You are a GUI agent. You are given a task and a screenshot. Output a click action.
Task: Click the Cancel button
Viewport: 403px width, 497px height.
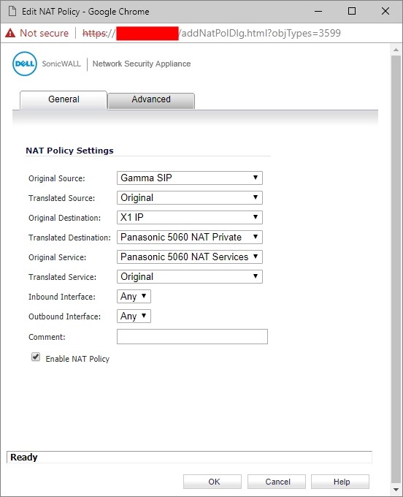click(x=277, y=482)
